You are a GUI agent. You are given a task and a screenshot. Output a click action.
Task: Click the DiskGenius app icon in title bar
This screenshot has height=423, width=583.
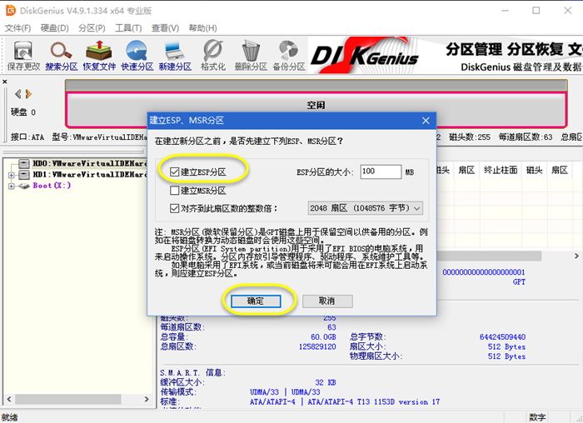[11, 10]
